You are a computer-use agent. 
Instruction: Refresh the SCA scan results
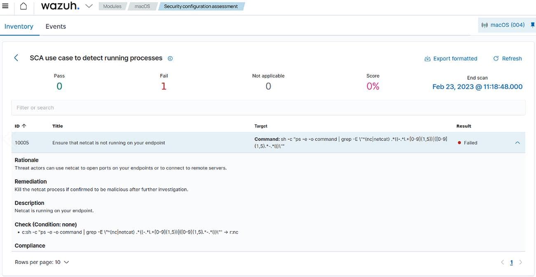pos(508,58)
